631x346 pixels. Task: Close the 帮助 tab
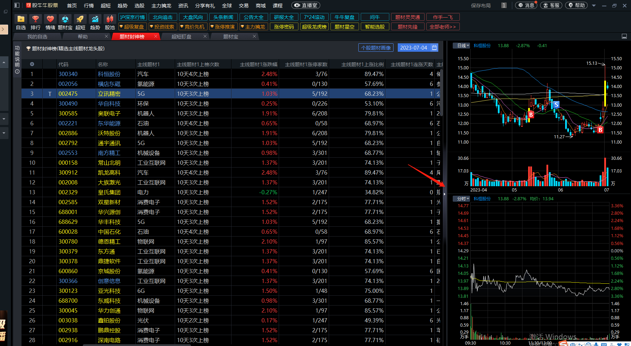click(106, 36)
